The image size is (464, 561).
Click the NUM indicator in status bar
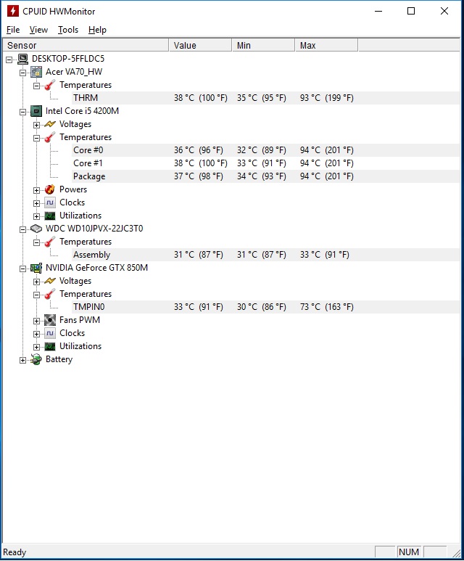409,552
